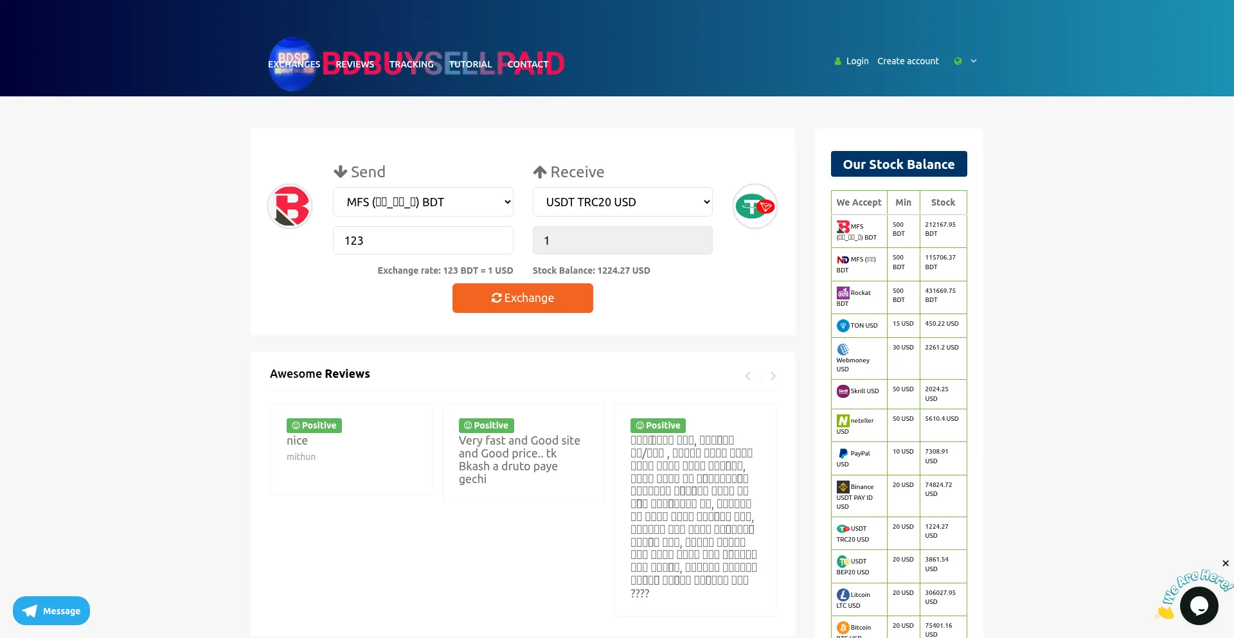Click stock value 7308.91 USD
The height and width of the screenshot is (638, 1234).
937,456
